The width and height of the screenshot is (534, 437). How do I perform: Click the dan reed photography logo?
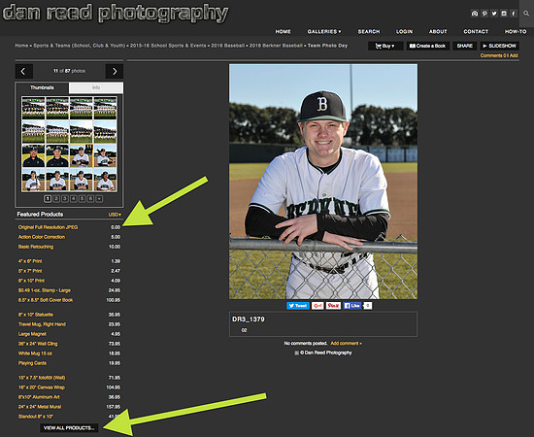pyautogui.click(x=116, y=14)
